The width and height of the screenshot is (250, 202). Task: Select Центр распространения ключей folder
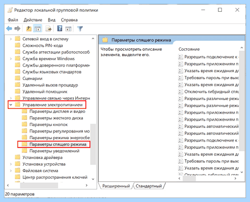click(55, 177)
